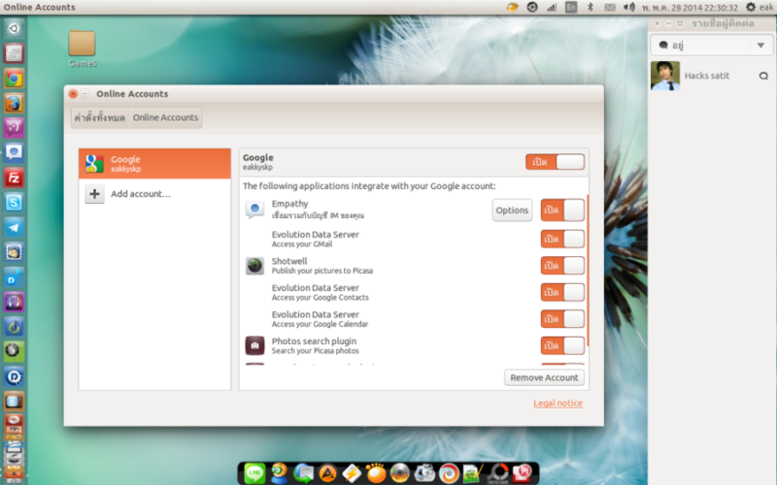Screen dimensions: 777x485
Task: Switch to the ค่าตั้งทั้งหมด tab
Action: pos(100,117)
